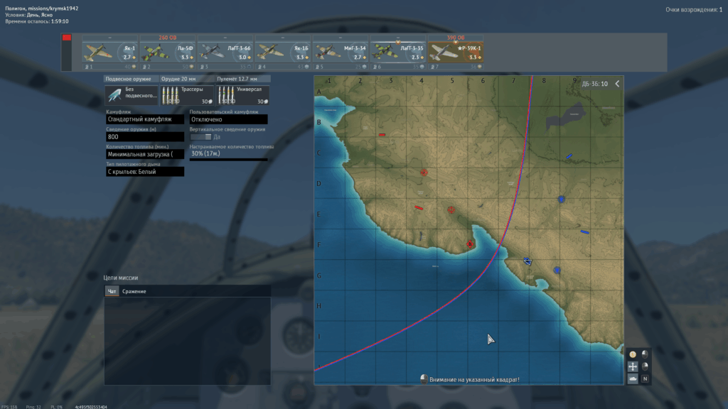Screen dimensions: 728x409
Task: Click the red team flag icon
Action: point(67,38)
